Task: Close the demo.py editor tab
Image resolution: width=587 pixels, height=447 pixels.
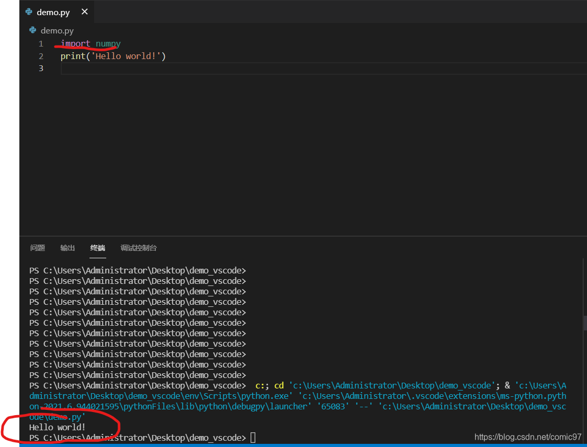Action: (85, 12)
